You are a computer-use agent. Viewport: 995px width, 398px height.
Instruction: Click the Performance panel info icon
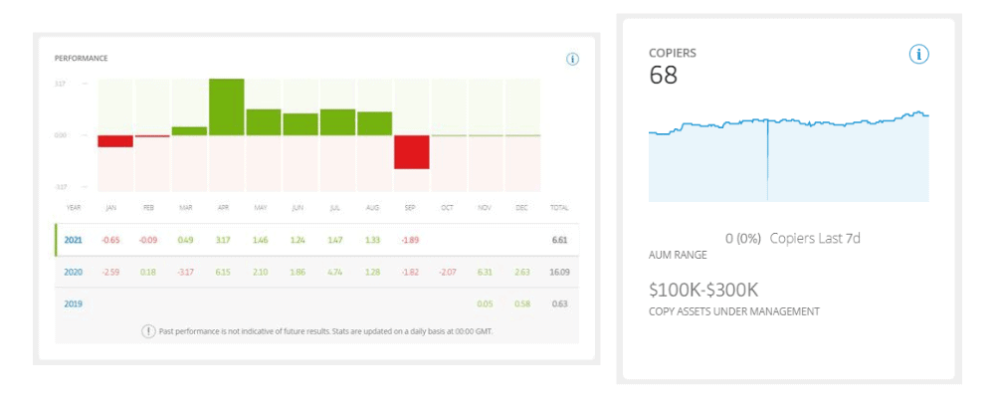tap(572, 59)
